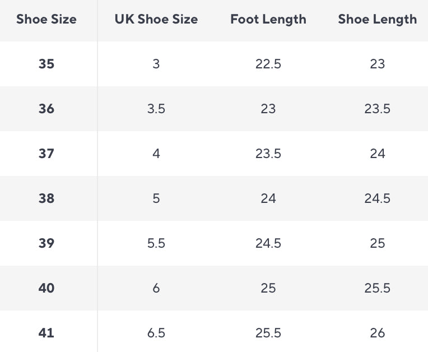Screen dimensions: 428x352
Task: Select shoe size 38 cell
Action: [46, 198]
